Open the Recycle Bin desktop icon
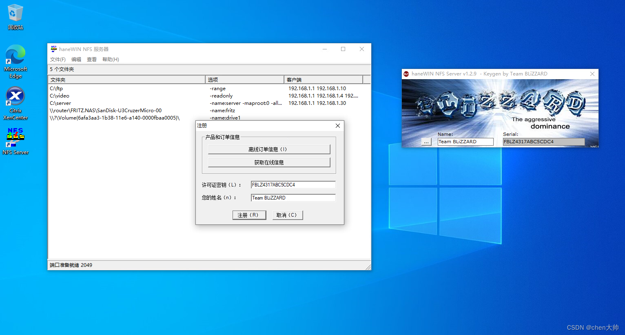This screenshot has width=625, height=335. point(16,17)
